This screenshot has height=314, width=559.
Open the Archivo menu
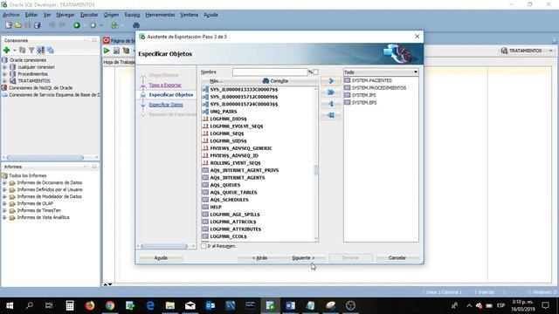(11, 15)
